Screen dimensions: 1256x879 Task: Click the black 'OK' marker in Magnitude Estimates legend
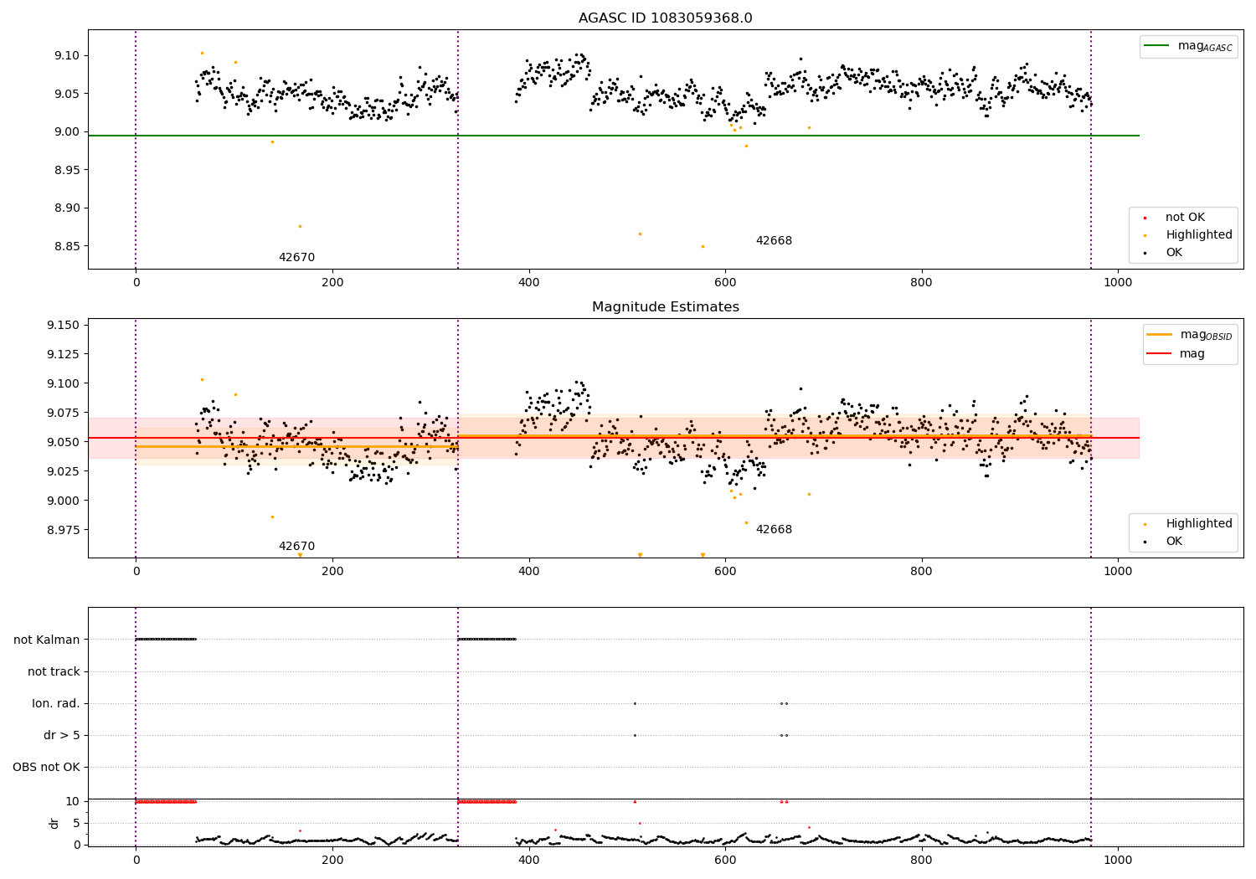pyautogui.click(x=1145, y=542)
